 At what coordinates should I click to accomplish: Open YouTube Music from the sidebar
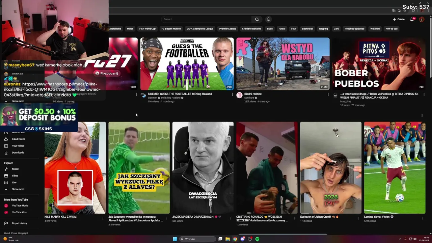[20, 206]
